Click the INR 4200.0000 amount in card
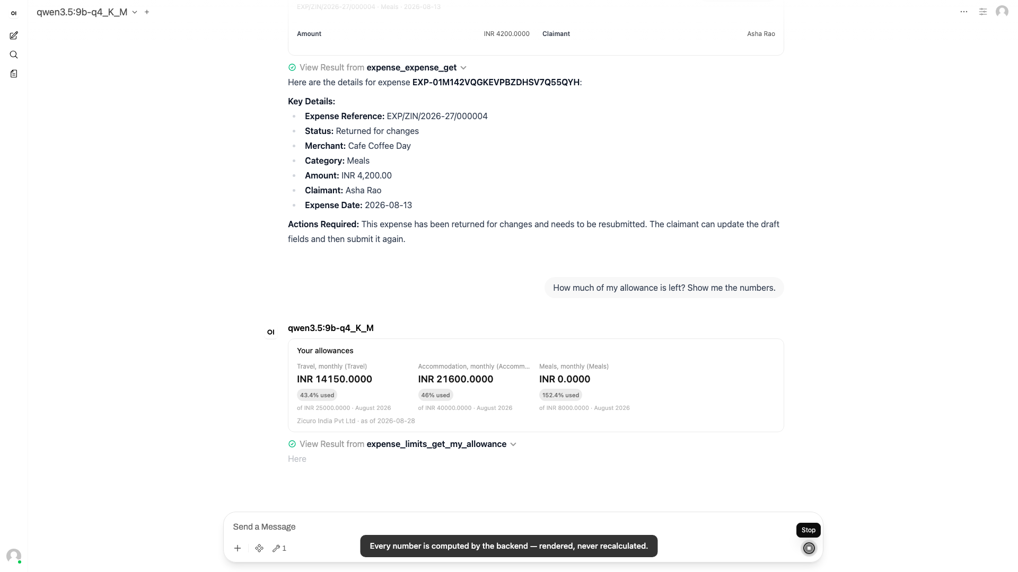This screenshot has height=572, width=1018. coord(506,34)
